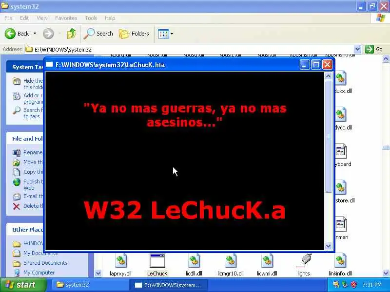Open My Computer in Other Places
The height and width of the screenshot is (292, 390).
coord(34,273)
